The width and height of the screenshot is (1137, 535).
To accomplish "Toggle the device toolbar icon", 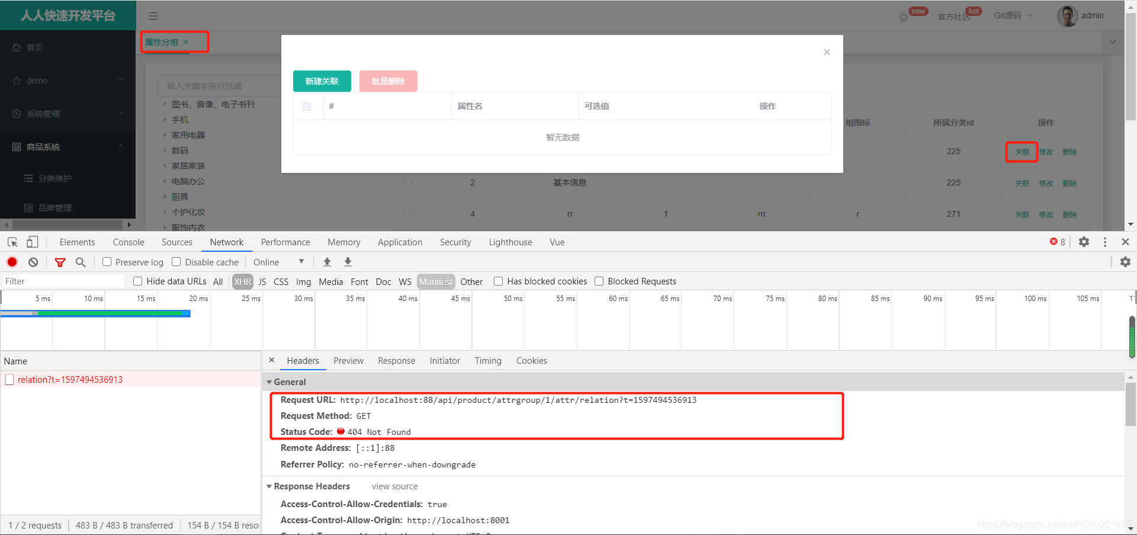I will pyautogui.click(x=33, y=242).
